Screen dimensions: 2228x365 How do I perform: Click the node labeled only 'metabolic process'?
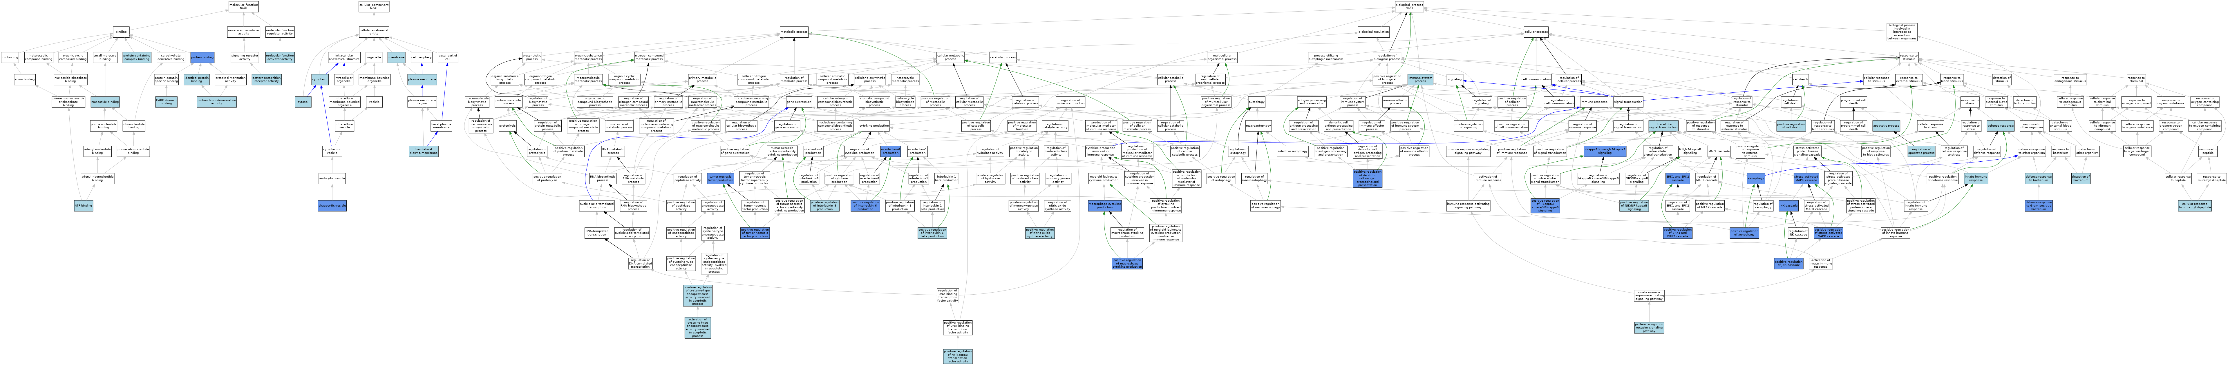coord(794,32)
